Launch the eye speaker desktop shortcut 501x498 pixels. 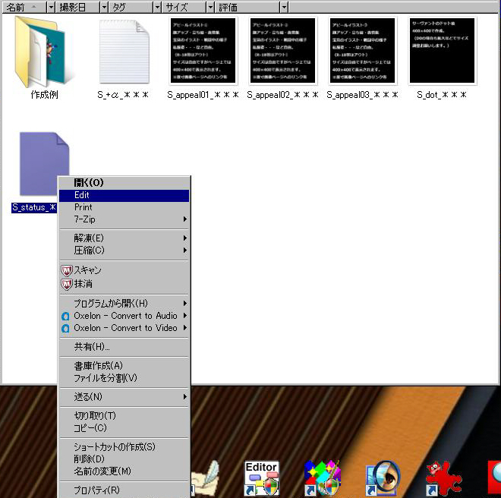point(383,478)
